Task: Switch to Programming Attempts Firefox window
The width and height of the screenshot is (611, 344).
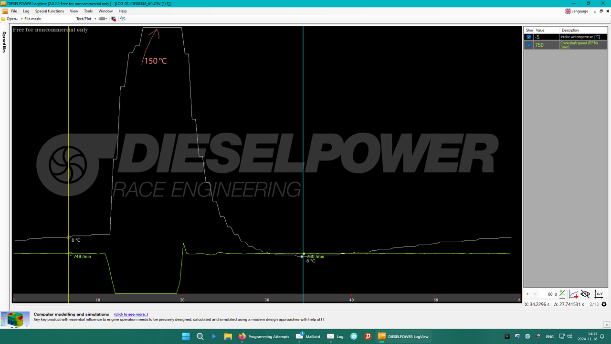Action: pyautogui.click(x=264, y=336)
